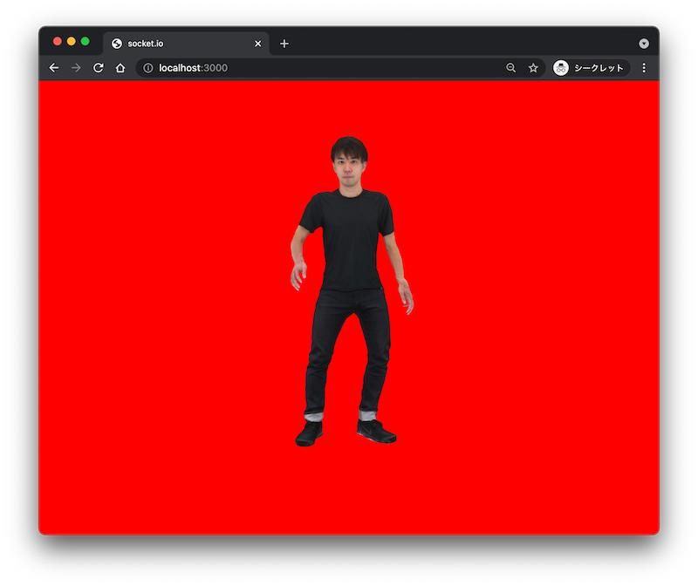Minimize the window with yellow button
The width and height of the screenshot is (698, 586).
point(72,41)
